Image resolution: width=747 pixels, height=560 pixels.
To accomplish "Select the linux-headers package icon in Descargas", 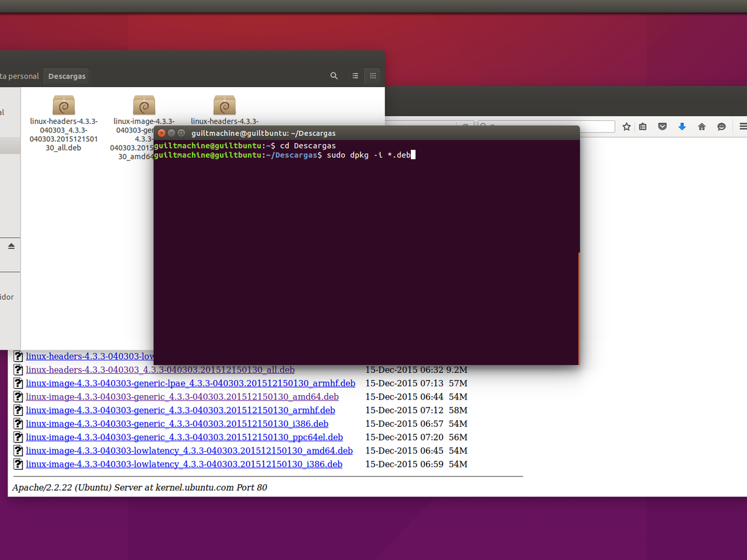I will [x=63, y=105].
